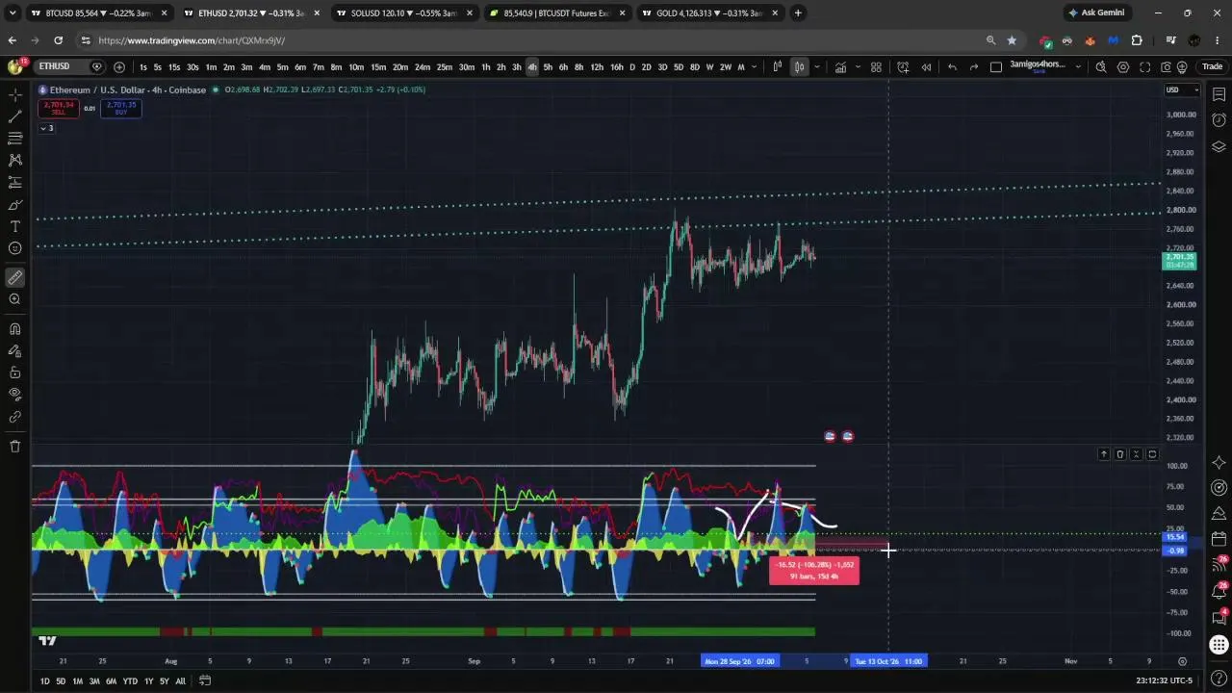Image resolution: width=1232 pixels, height=693 pixels.
Task: Expand the 3amigos4hors layout dropdown
Action: pyautogui.click(x=1077, y=66)
